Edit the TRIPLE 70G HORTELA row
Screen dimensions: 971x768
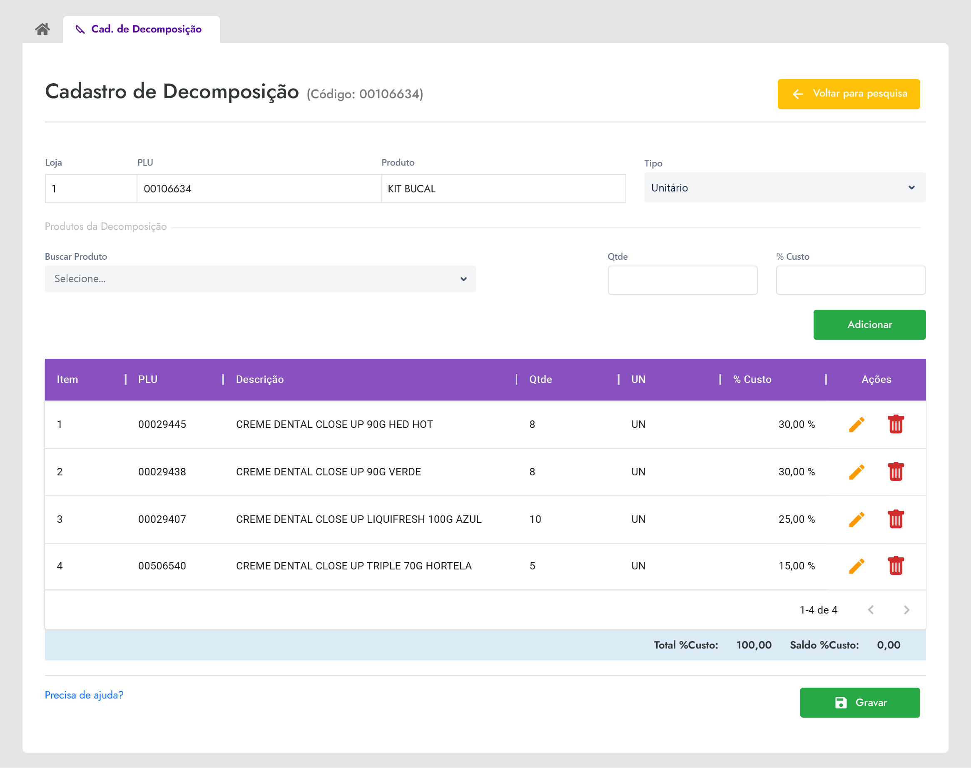click(x=856, y=566)
